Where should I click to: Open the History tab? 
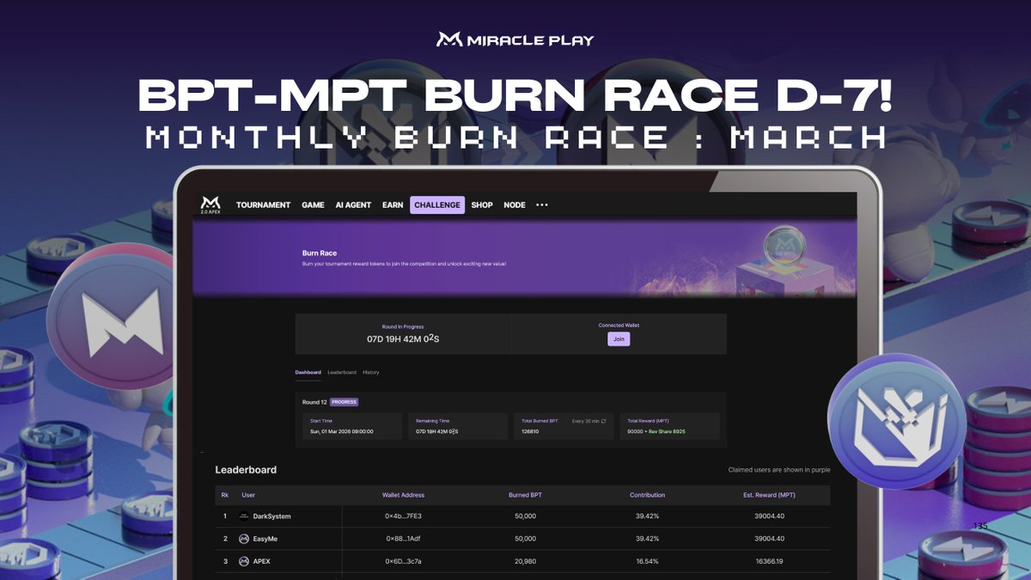coord(370,372)
